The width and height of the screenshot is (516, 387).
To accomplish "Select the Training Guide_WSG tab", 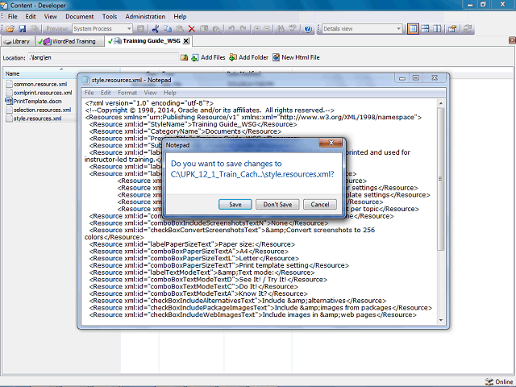I will [148, 41].
